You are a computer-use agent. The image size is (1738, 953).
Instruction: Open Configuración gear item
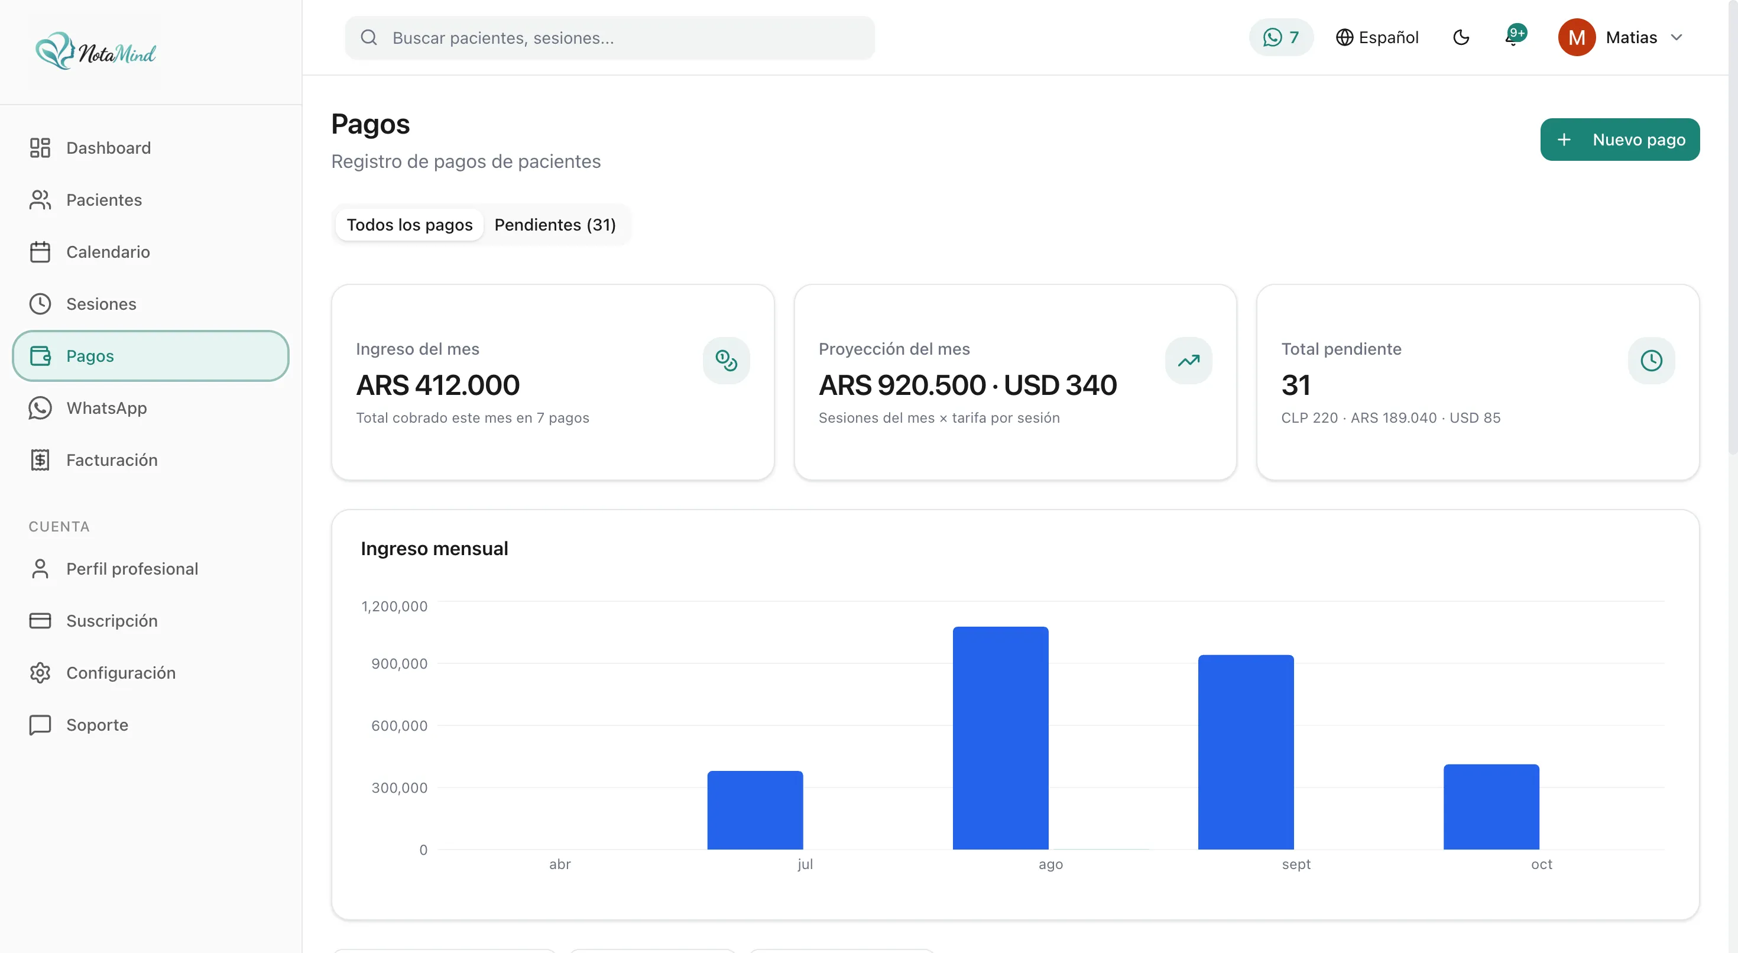coord(151,672)
